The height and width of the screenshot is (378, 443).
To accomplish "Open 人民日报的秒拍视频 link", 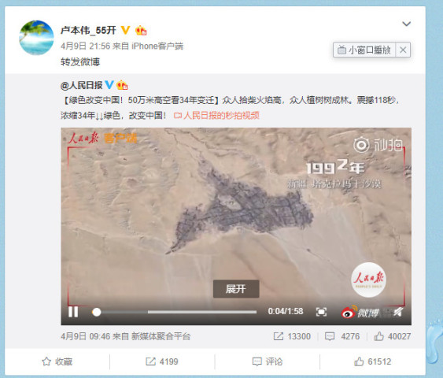I will (x=216, y=115).
